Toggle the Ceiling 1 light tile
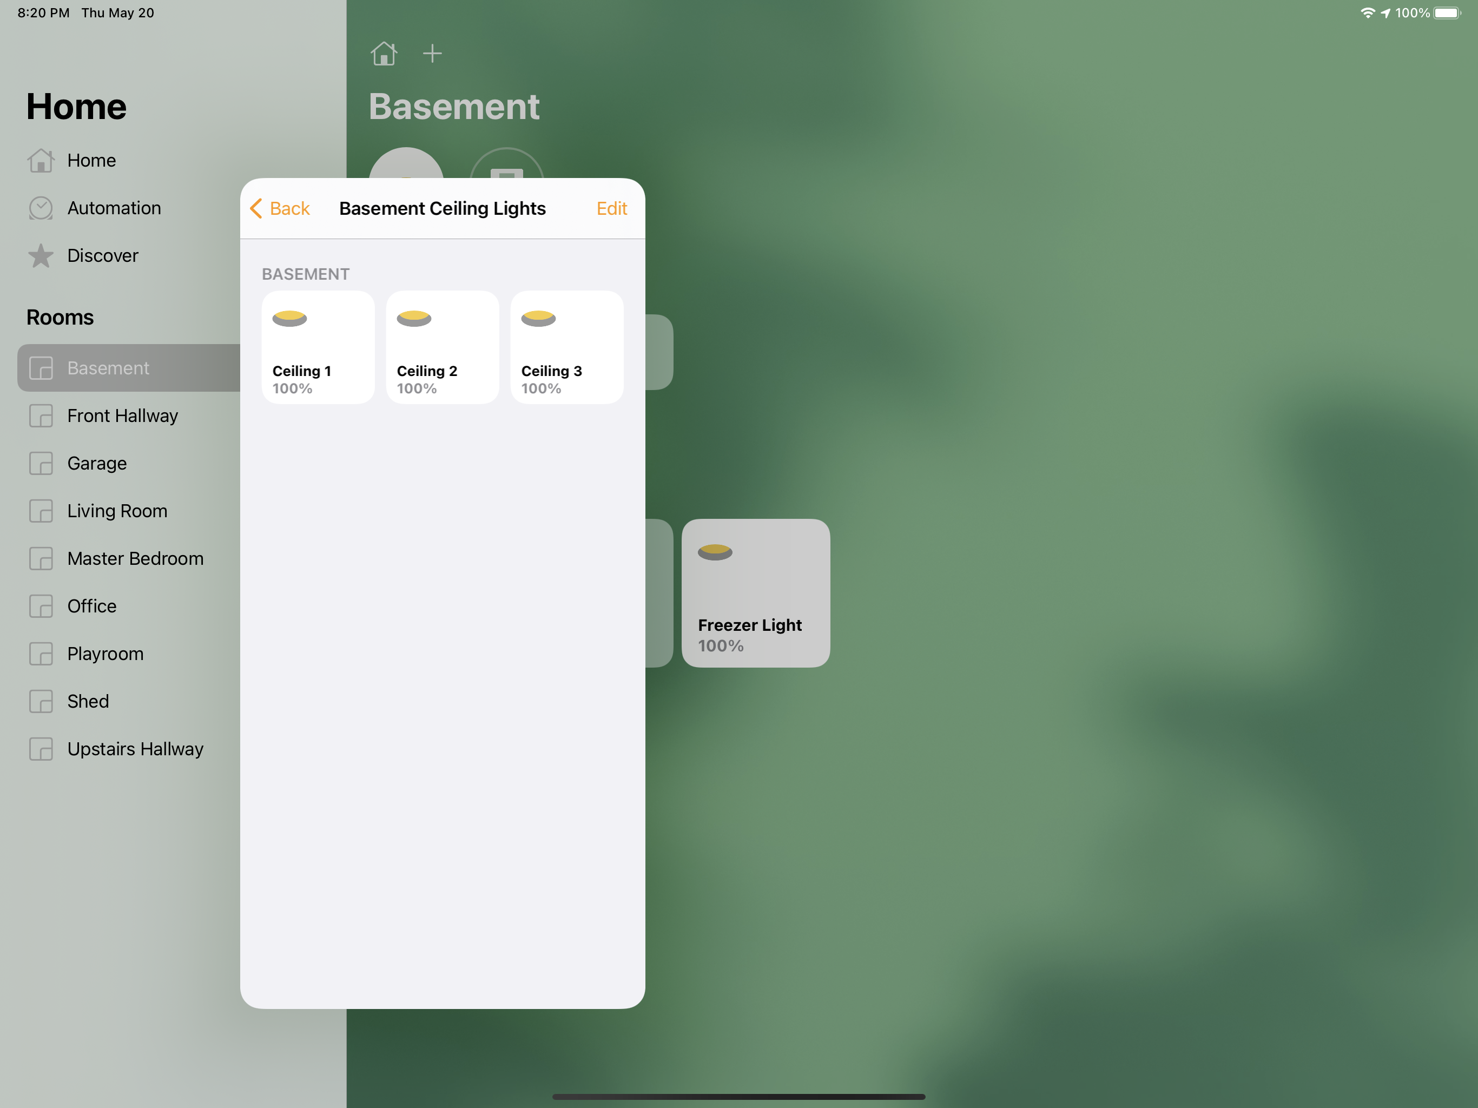The width and height of the screenshot is (1478, 1108). pyautogui.click(x=318, y=347)
